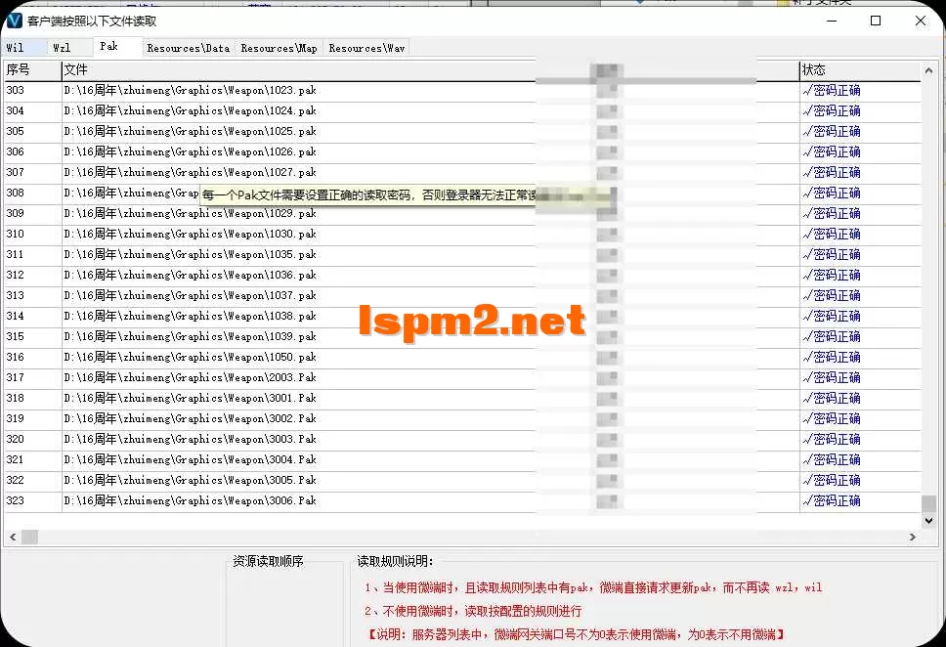Select row with Weapon\3004.Pak
946x647 pixels.
click(463, 460)
